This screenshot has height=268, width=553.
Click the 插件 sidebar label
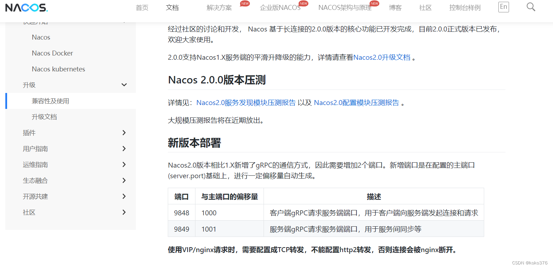pyautogui.click(x=29, y=133)
